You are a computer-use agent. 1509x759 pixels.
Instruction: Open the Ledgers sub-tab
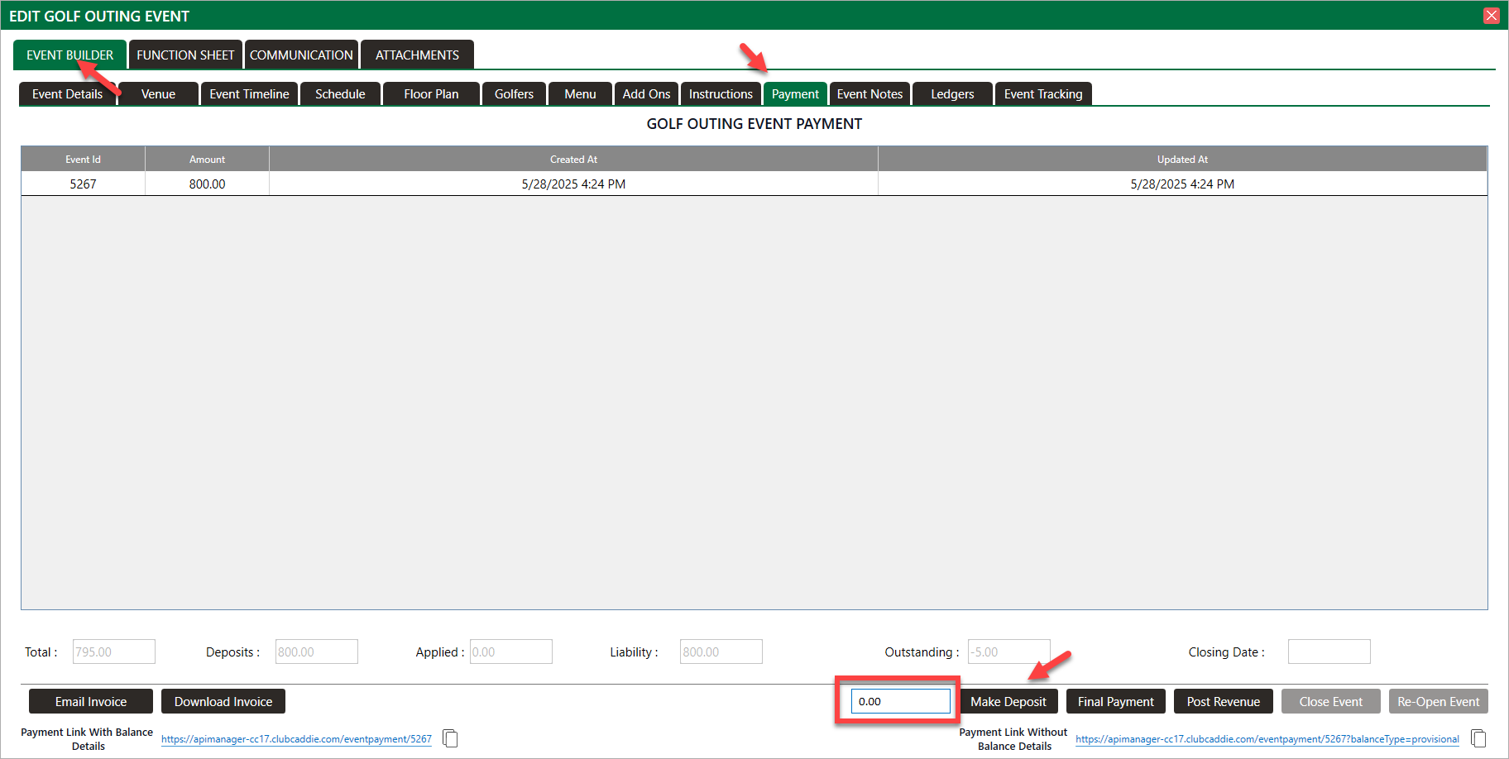point(952,94)
